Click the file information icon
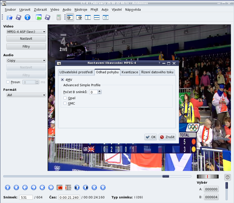This screenshot has height=203, width=234. pyautogui.click(x=27, y=18)
